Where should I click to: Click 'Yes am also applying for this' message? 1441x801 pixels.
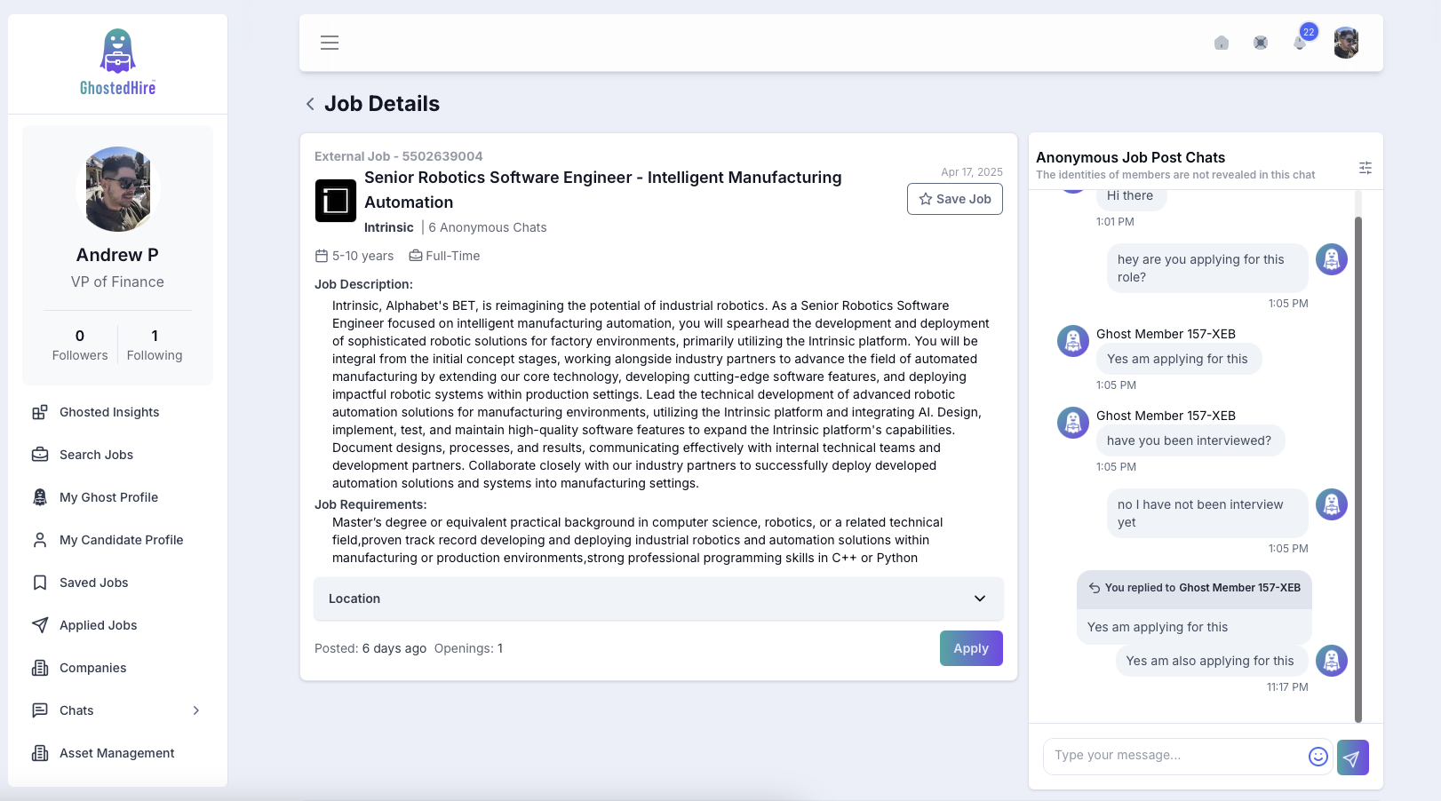1210,661
